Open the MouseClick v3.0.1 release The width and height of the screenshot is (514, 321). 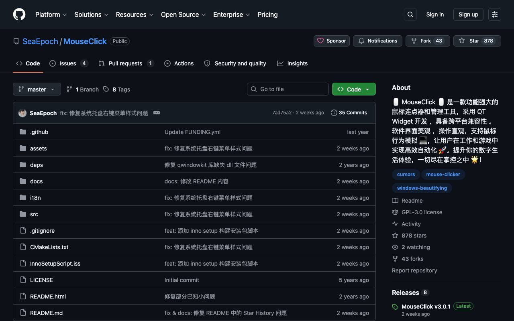click(426, 307)
